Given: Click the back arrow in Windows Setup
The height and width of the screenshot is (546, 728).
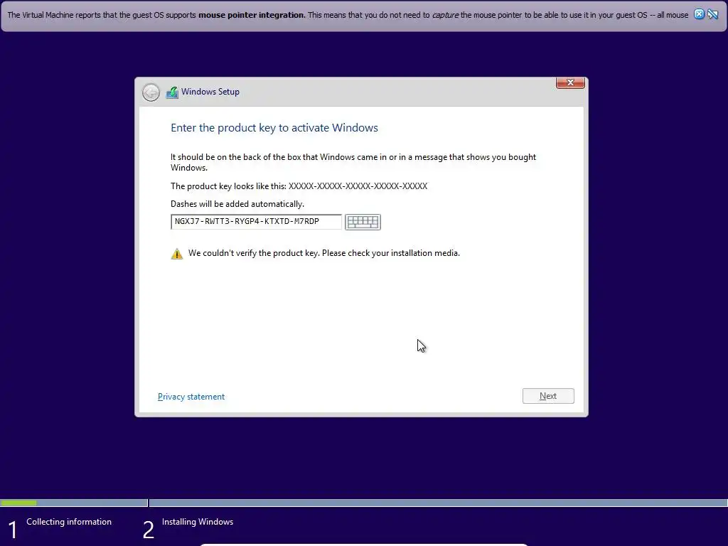Looking at the screenshot, I should (151, 92).
